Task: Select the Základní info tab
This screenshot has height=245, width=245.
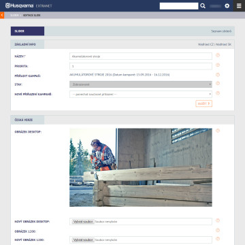Action: click(x=27, y=44)
